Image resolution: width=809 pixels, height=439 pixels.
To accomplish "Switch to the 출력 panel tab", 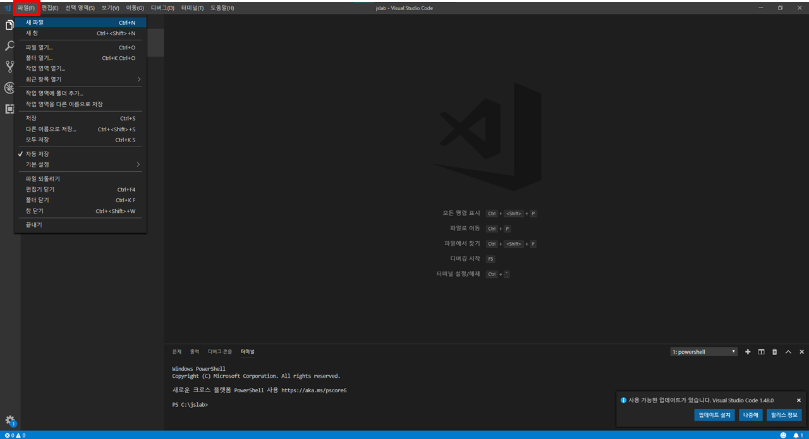I will 195,352.
